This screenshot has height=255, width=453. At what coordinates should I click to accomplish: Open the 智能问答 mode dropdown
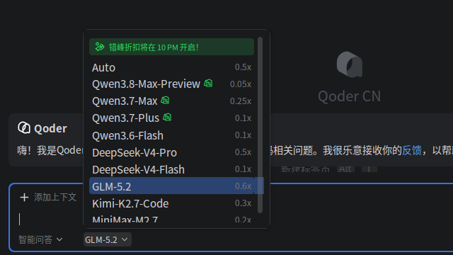point(40,239)
